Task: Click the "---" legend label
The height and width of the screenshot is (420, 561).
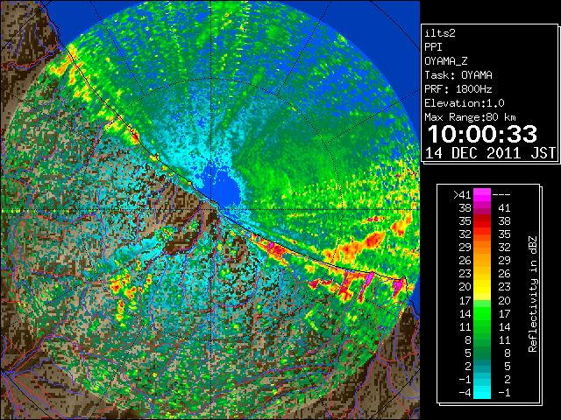Action: [x=501, y=194]
